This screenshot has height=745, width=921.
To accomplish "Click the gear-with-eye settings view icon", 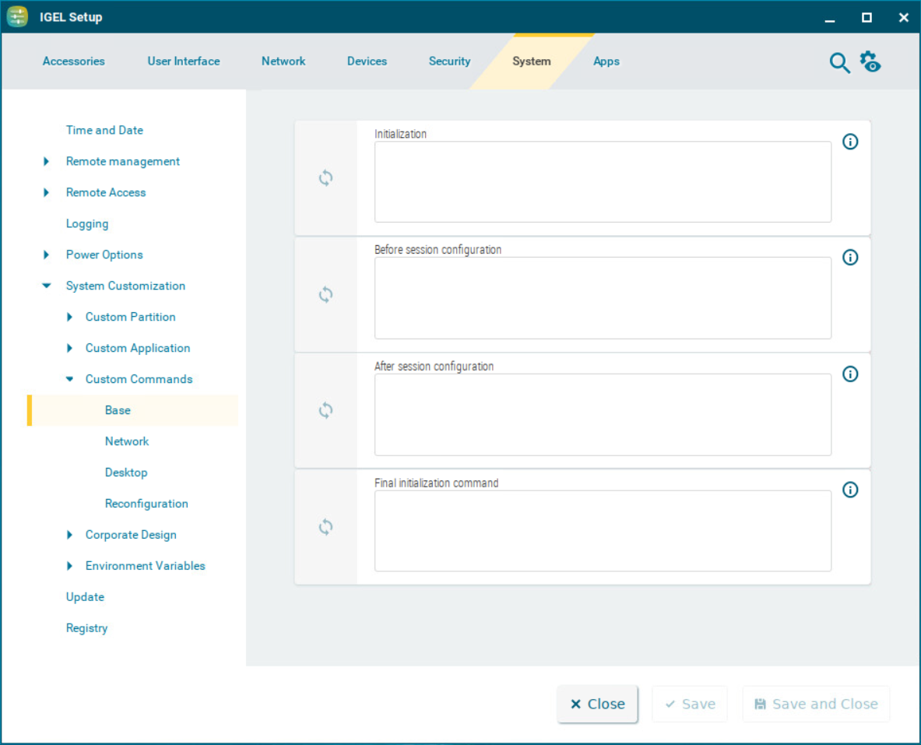I will pos(870,61).
